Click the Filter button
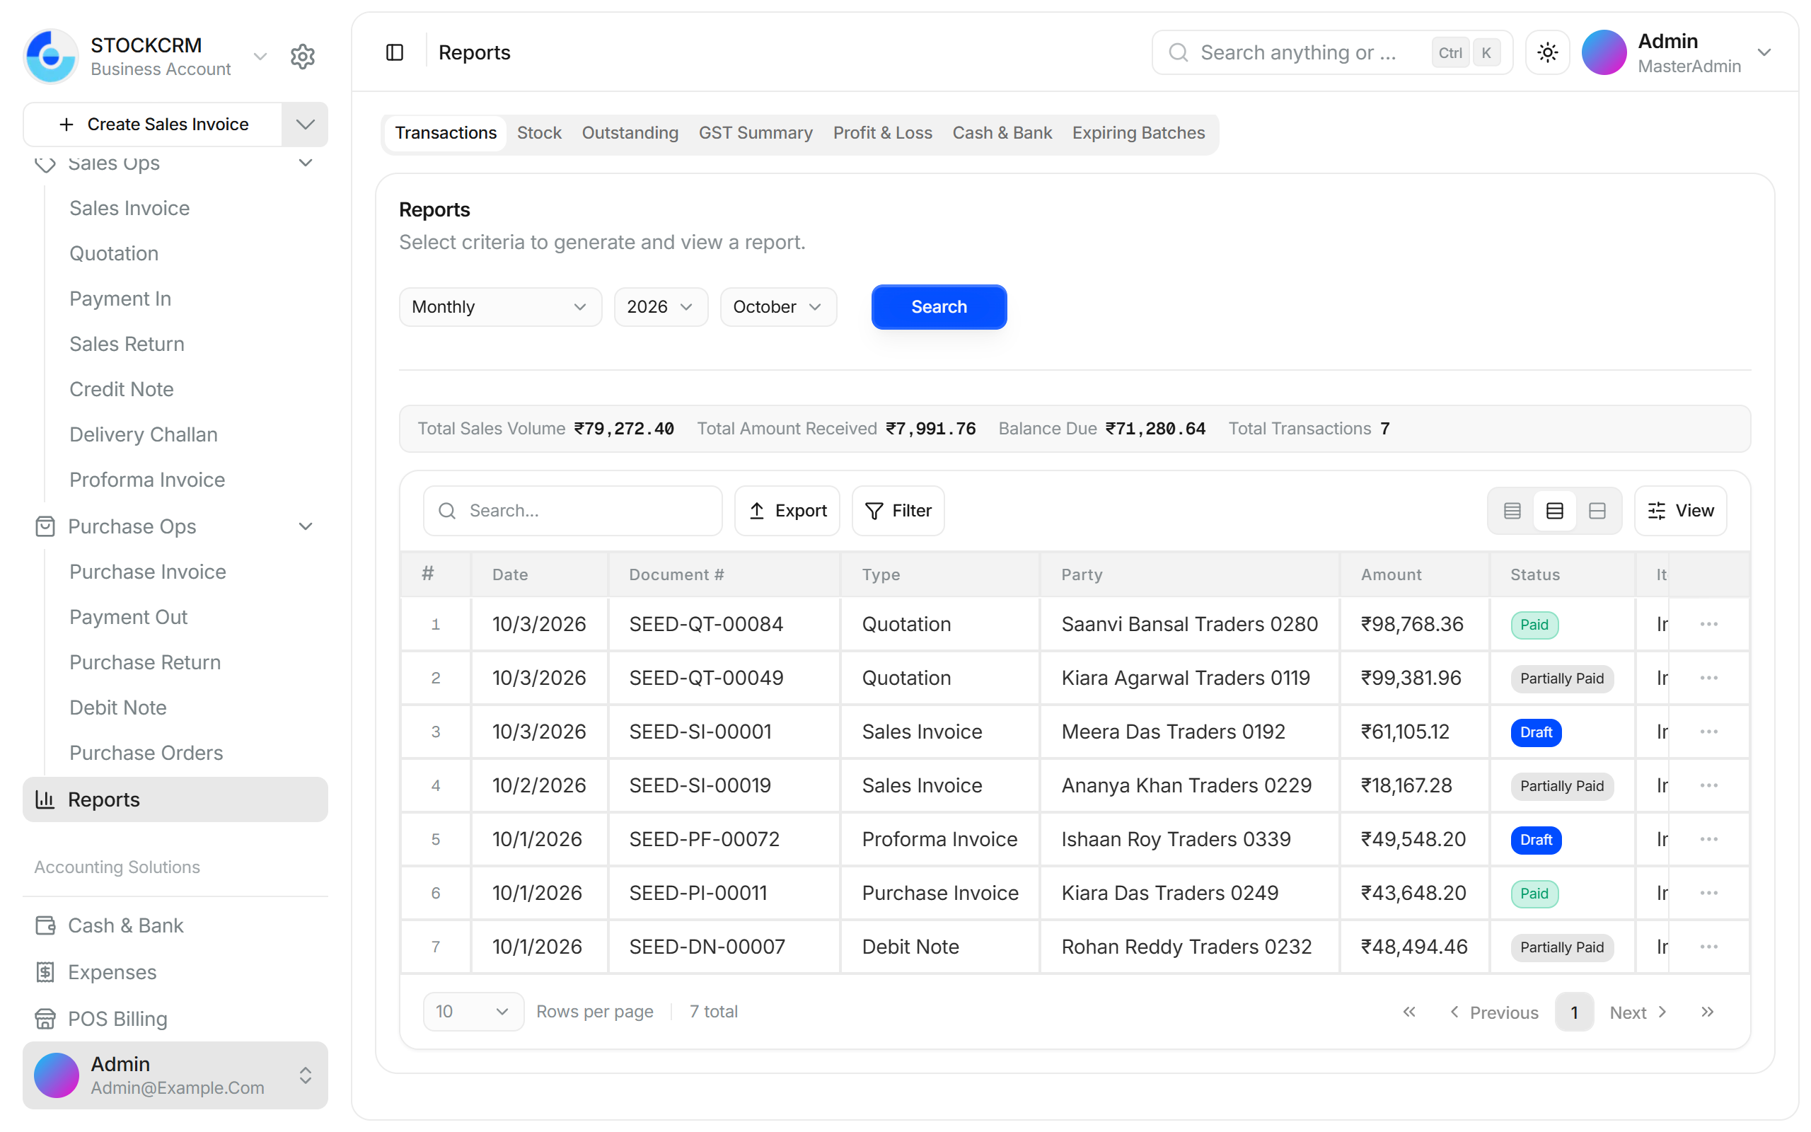The height and width of the screenshot is (1132, 1811). click(x=897, y=511)
